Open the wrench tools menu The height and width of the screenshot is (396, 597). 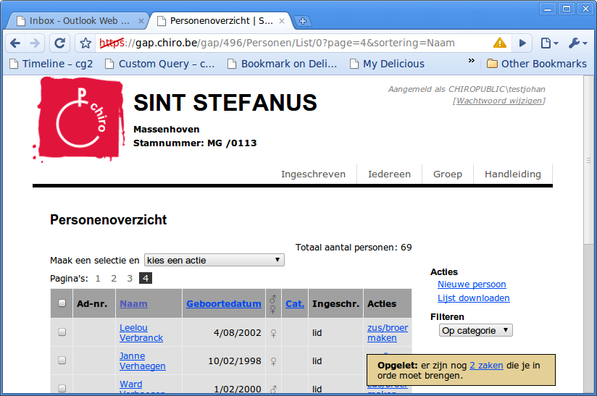point(577,43)
